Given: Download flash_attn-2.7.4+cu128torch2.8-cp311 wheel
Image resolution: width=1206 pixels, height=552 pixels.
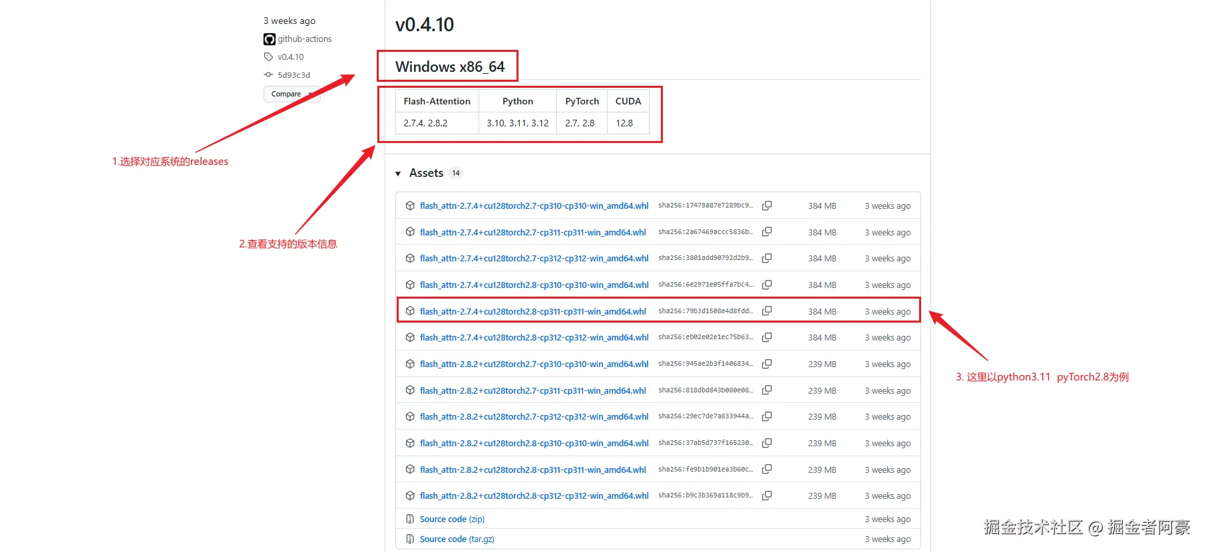Looking at the screenshot, I should (532, 311).
